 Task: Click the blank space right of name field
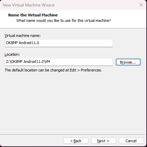[129, 43]
